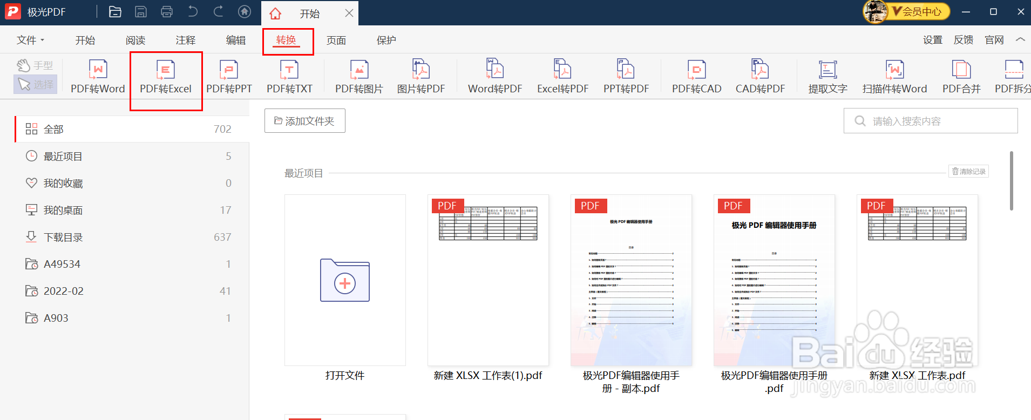Click the 添加文件夹 button
Screen dimensions: 1031x420
[305, 121]
